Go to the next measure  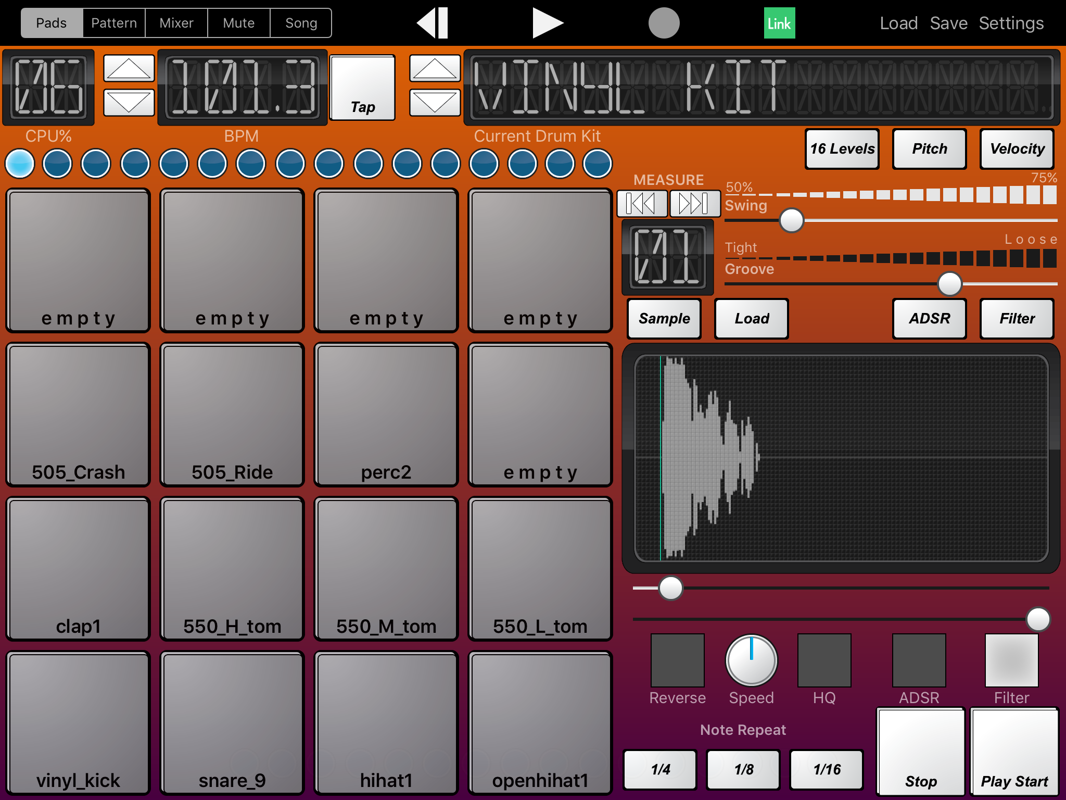coord(694,203)
